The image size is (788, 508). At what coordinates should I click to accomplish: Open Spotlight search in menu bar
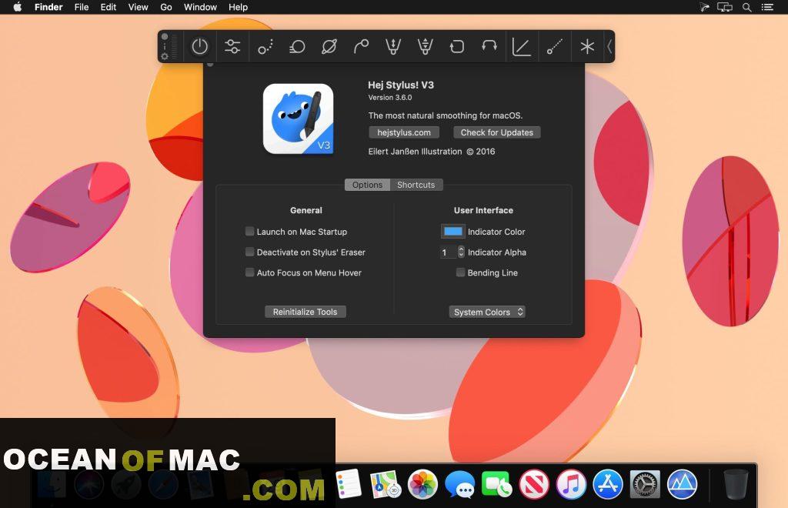(x=746, y=7)
